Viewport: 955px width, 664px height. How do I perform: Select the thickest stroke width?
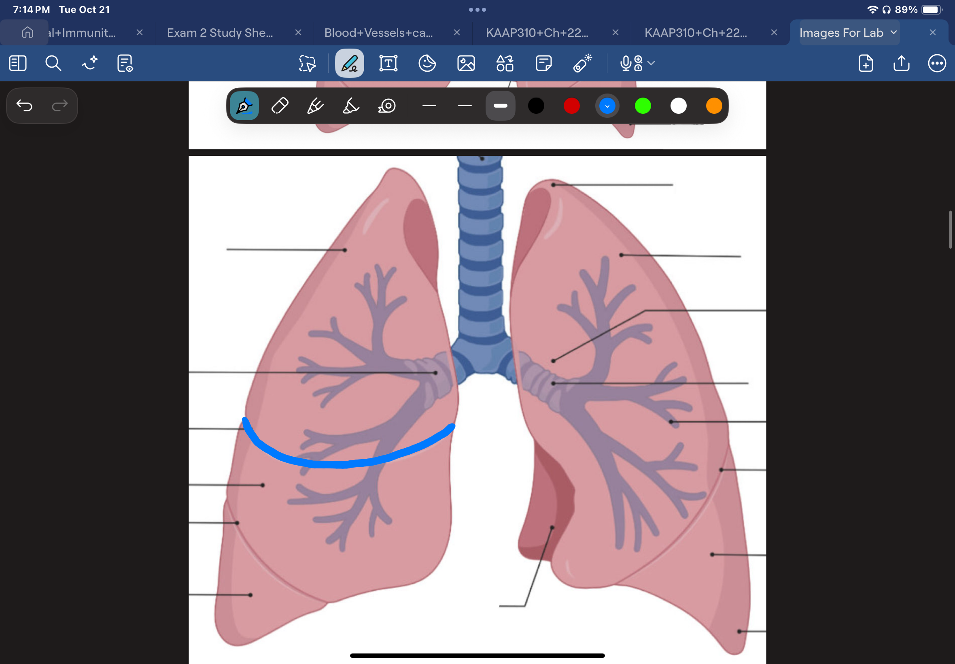click(x=500, y=106)
